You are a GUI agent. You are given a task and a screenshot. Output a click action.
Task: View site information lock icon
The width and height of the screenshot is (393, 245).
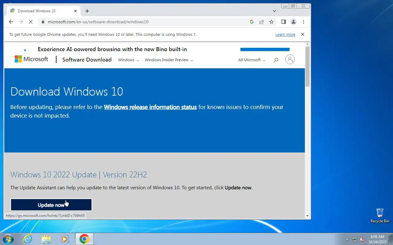click(x=43, y=22)
